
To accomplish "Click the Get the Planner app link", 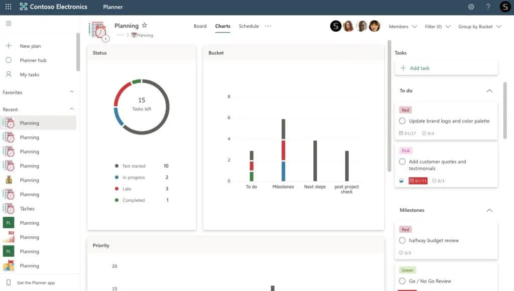I will click(x=37, y=282).
